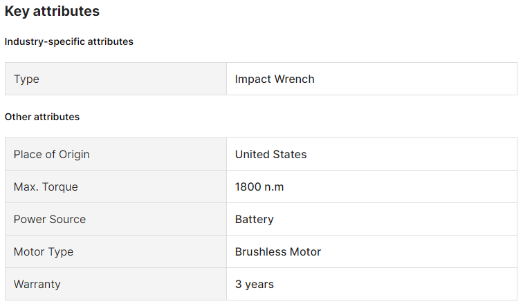Viewport: 523px width, 306px height.
Task: Click the word "Origin" in the table
Action: pos(73,155)
